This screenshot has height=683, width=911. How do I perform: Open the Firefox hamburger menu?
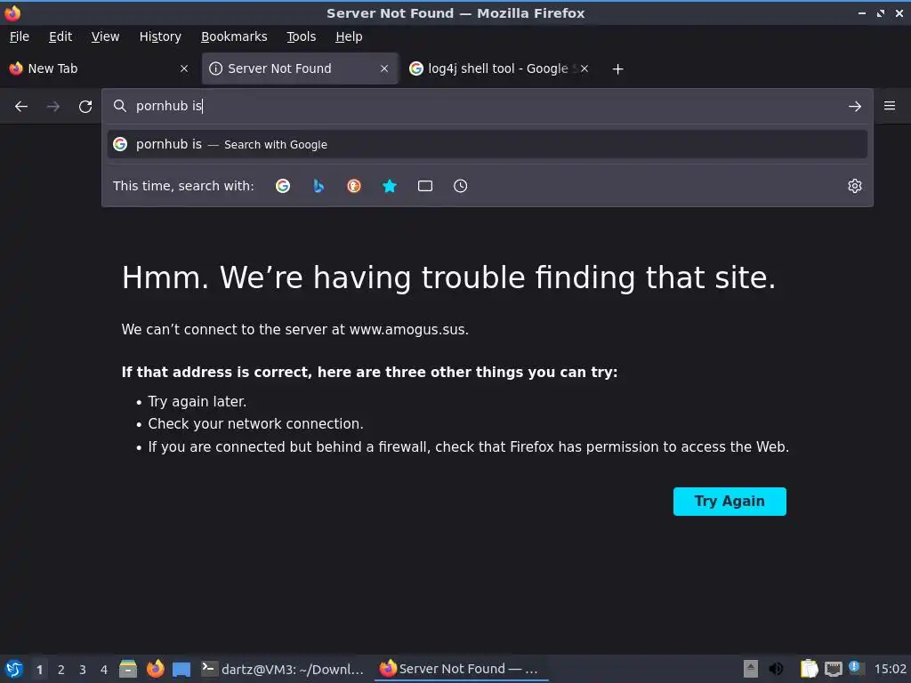[890, 106]
